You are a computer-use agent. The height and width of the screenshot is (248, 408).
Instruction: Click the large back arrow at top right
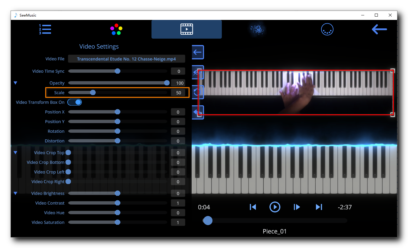pos(379,29)
